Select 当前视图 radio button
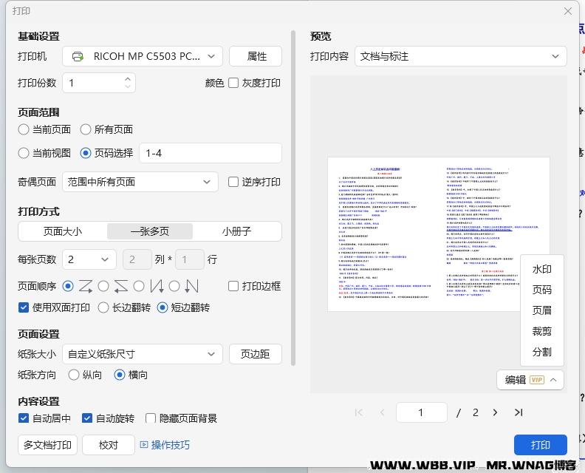 [x=23, y=153]
